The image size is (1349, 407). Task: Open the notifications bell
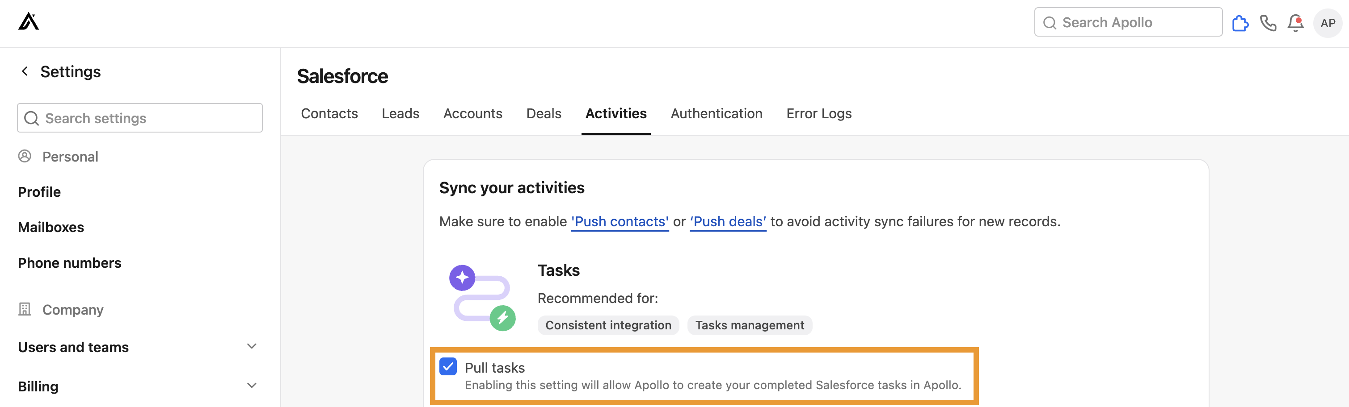pyautogui.click(x=1295, y=23)
